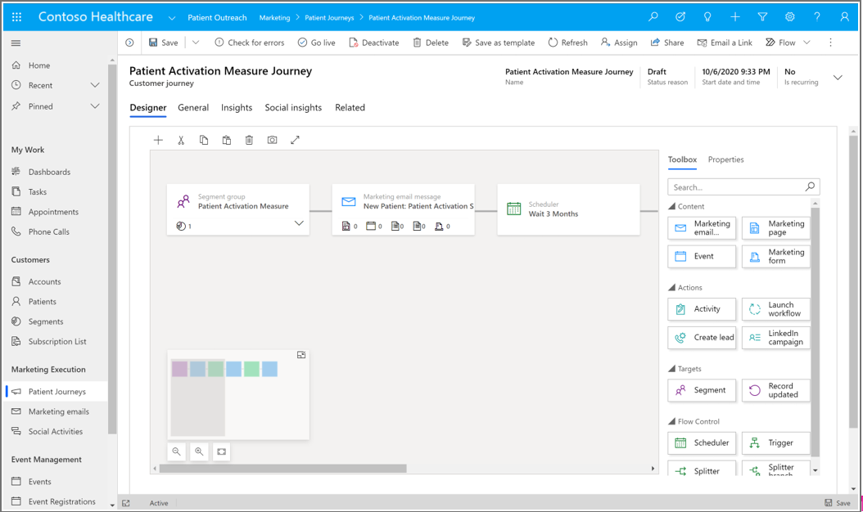Image resolution: width=863 pixels, height=512 pixels.
Task: Click Save as template button
Action: tap(498, 43)
